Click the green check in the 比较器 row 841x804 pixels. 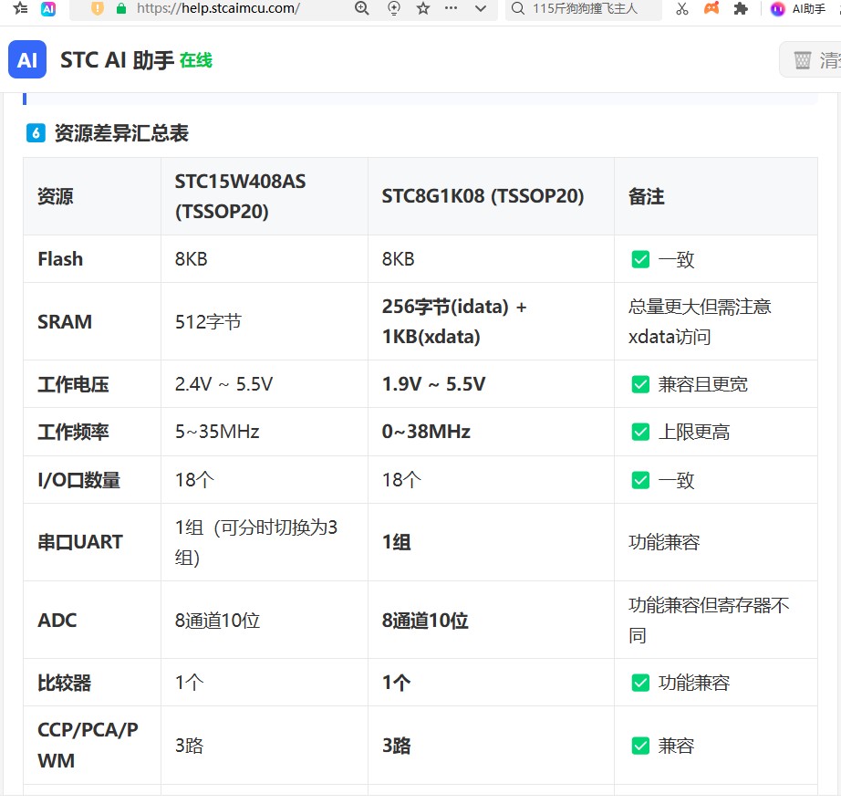pyautogui.click(x=640, y=683)
